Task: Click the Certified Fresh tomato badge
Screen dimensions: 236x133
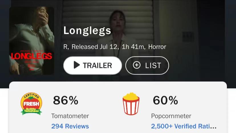Action: pos(31,104)
